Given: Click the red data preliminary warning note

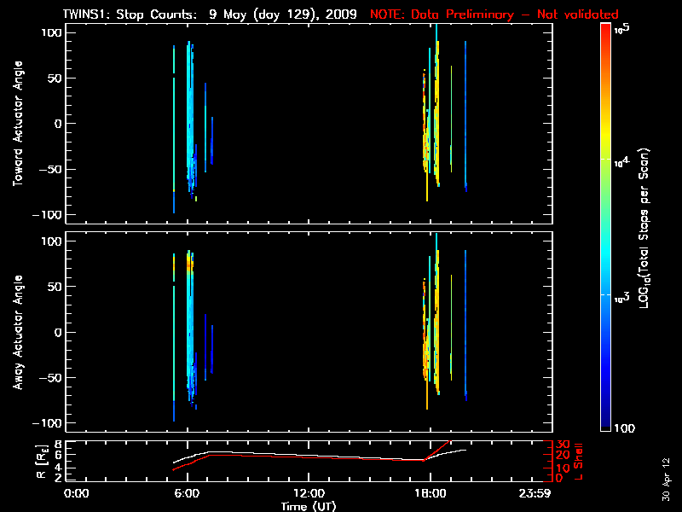Looking at the screenshot, I should (494, 15).
